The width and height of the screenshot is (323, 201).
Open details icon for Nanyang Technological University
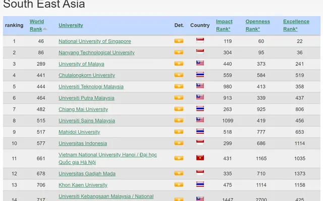(x=179, y=52)
